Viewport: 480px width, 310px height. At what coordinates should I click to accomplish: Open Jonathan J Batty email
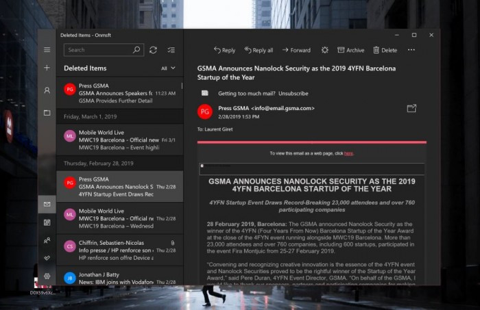(120, 276)
